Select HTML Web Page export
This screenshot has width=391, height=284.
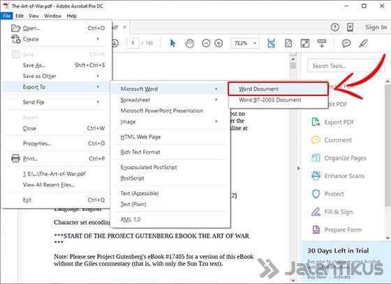tap(170, 136)
